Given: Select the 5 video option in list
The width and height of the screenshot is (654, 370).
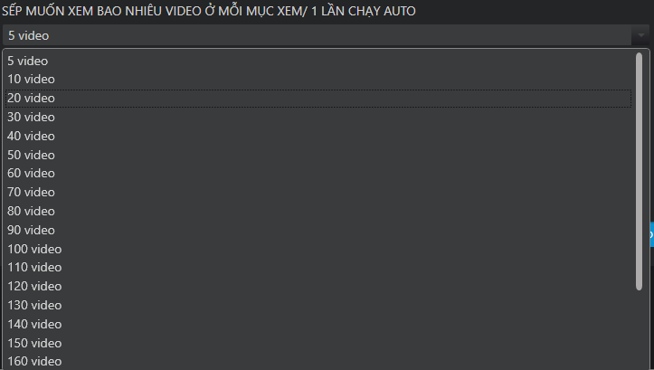Looking at the screenshot, I should [318, 61].
